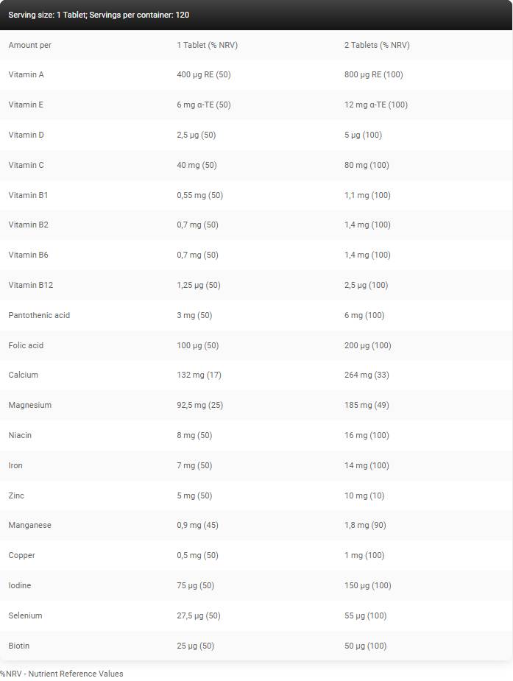Click the Selenium row label
The image size is (513, 681).
pyautogui.click(x=25, y=615)
